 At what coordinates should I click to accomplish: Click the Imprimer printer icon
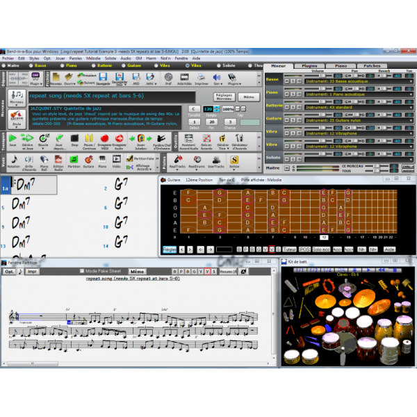202,77
